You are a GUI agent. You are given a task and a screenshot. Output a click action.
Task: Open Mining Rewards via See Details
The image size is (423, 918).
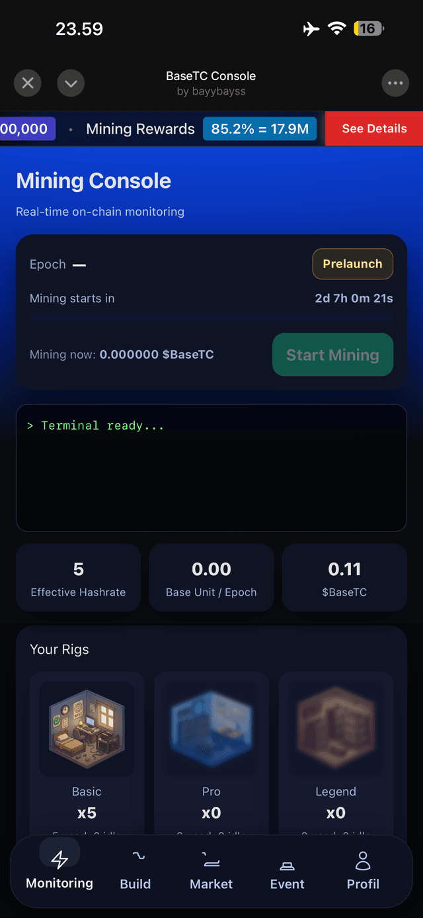click(x=373, y=128)
